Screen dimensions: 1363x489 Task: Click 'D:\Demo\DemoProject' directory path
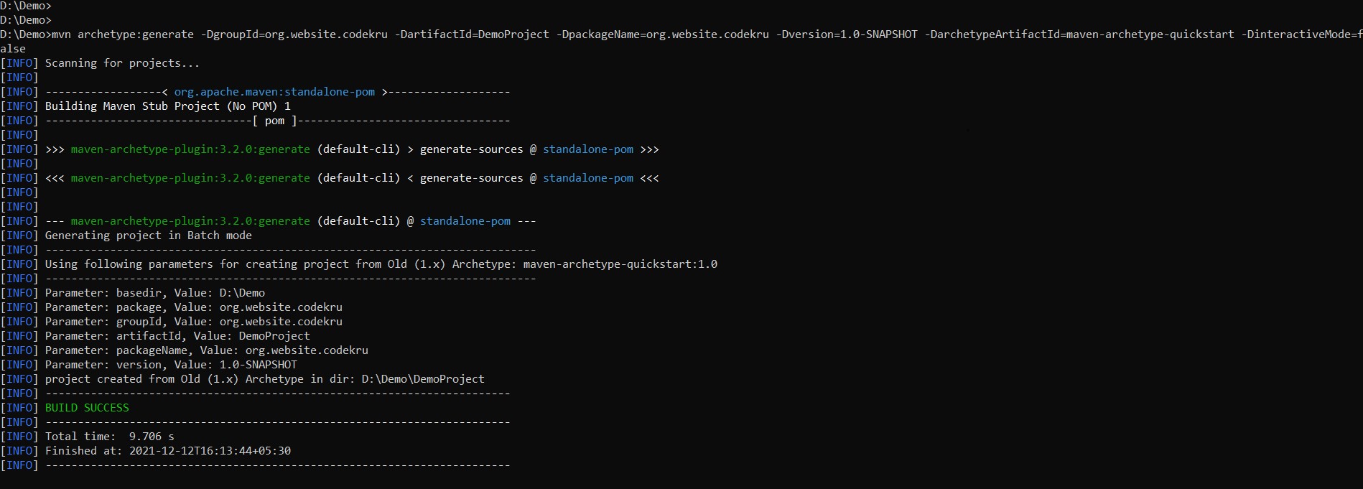point(423,379)
